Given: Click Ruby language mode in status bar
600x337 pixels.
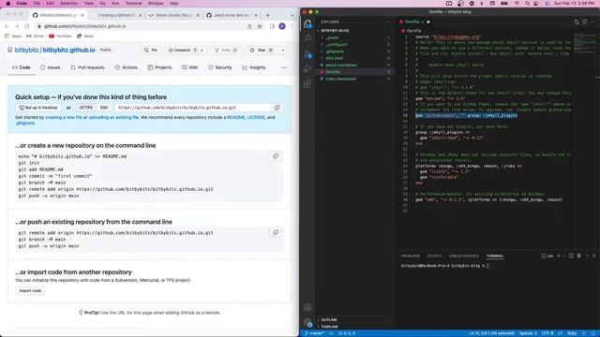Looking at the screenshot, I should coord(572,333).
